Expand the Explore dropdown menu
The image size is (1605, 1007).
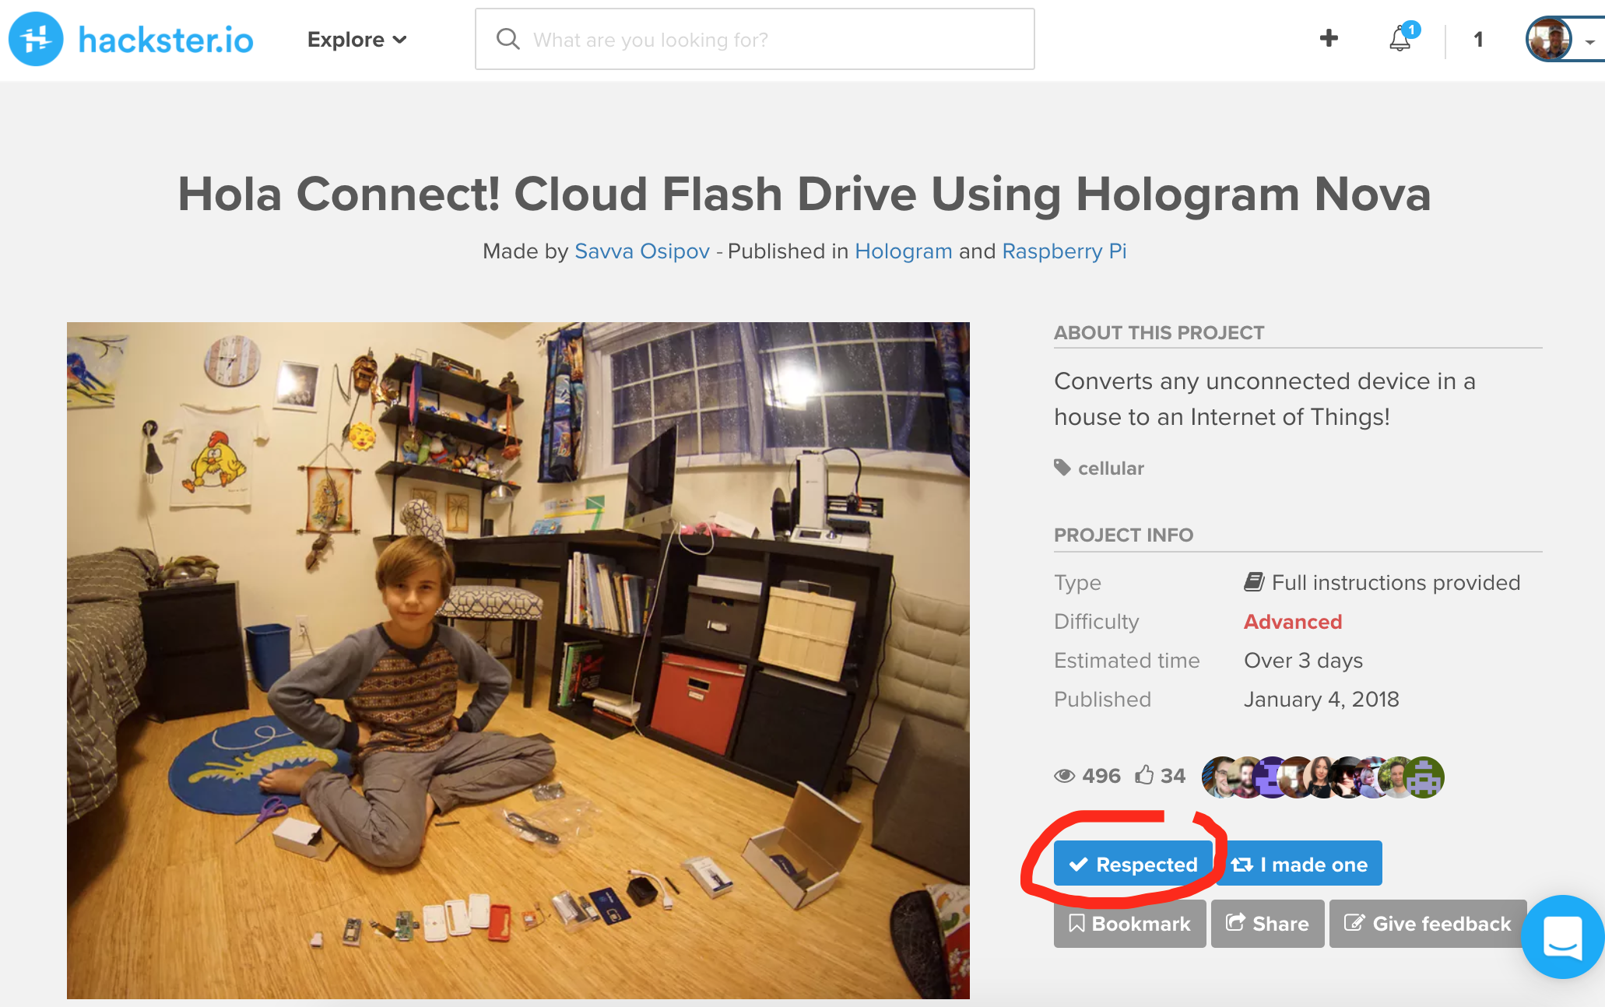coord(356,40)
